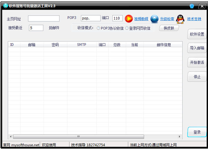Select 登录网页收信 receive mode
The image size is (208, 149).
click(127, 28)
